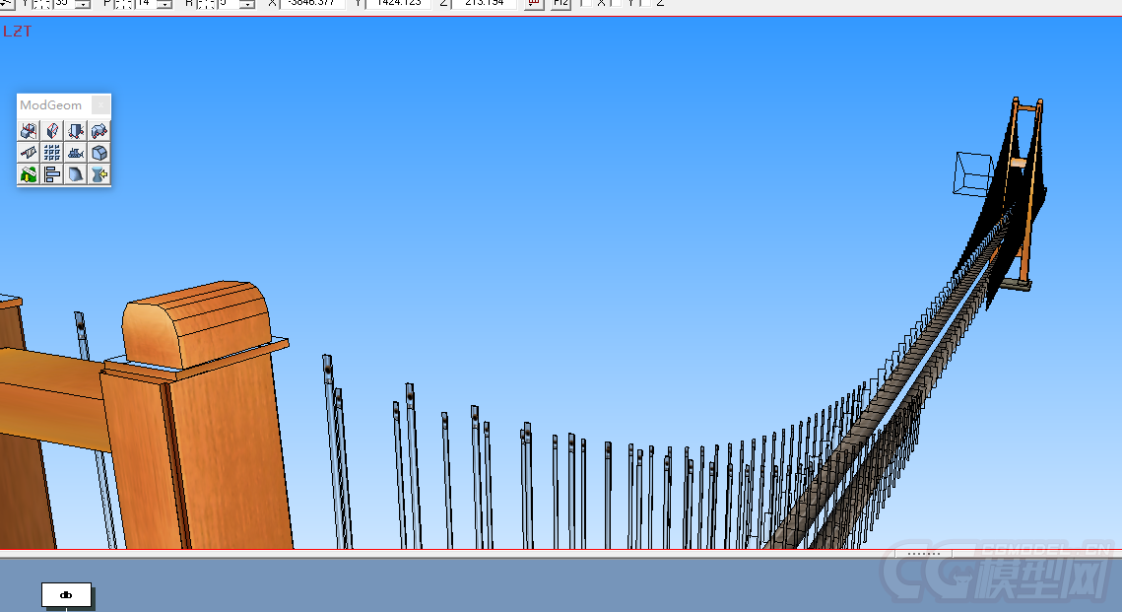Select the bulldozer icon in ModGeom

click(x=76, y=153)
